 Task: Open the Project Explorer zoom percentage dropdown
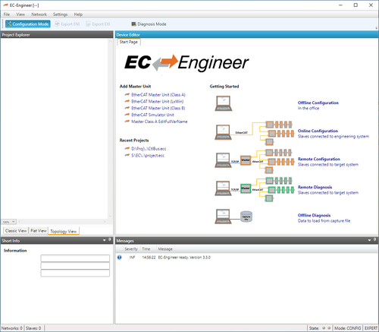click(x=9, y=222)
